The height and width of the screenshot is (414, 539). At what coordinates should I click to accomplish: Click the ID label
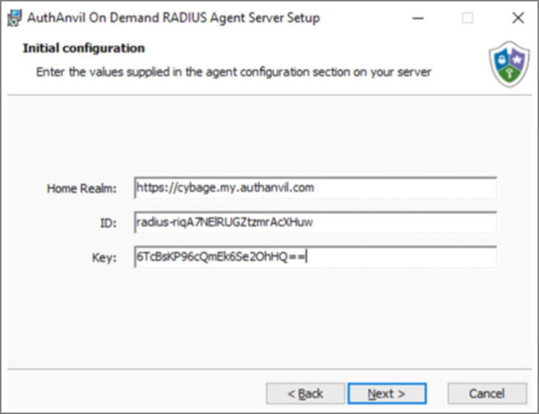[x=109, y=223]
